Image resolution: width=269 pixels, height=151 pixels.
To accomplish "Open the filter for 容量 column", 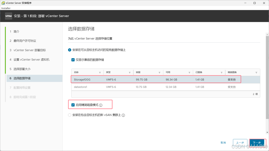I will coord(159,73).
